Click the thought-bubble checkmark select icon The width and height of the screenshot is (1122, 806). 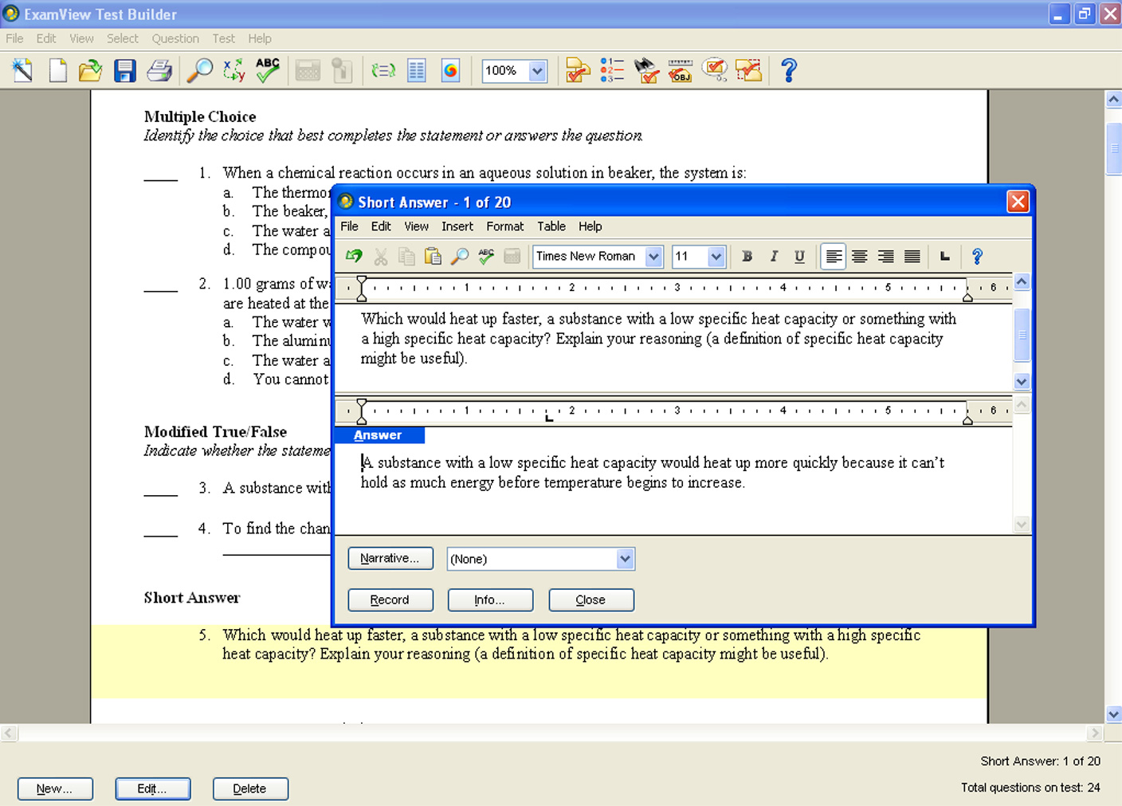point(715,70)
